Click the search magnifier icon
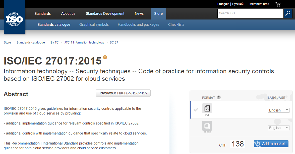This screenshot has height=154, width=295. (288, 13)
